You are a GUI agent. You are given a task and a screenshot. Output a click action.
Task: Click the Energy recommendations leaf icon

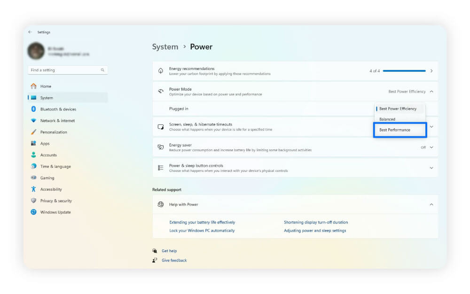coord(161,71)
